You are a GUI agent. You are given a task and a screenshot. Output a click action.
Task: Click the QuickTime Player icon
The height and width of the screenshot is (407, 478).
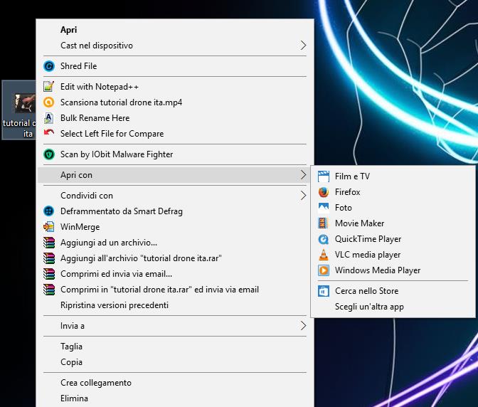(324, 239)
